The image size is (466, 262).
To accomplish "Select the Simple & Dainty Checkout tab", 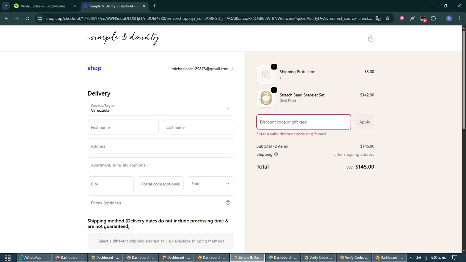I will coord(114,6).
